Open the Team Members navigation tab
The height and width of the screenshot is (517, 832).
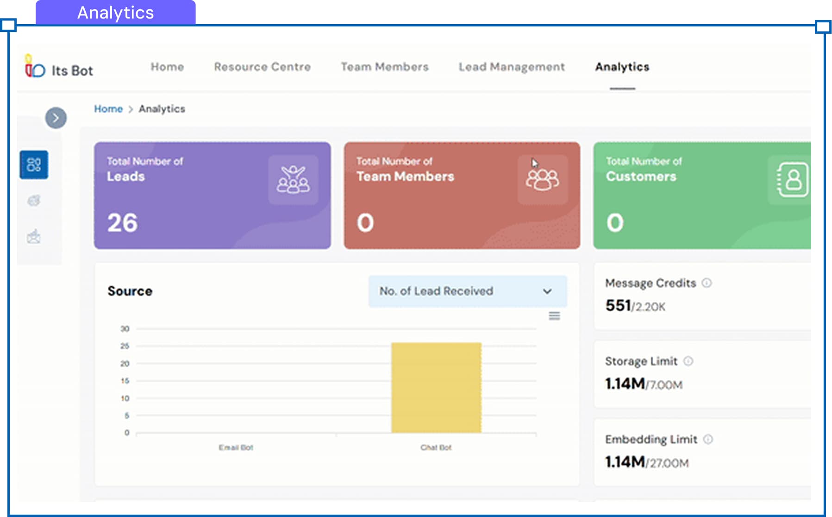(385, 67)
